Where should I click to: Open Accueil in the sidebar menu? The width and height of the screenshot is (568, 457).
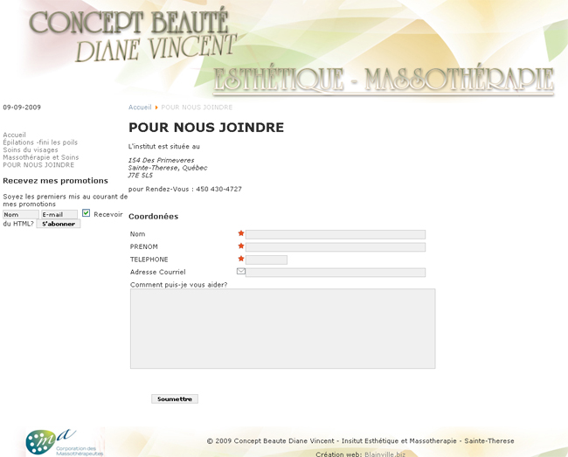15,135
